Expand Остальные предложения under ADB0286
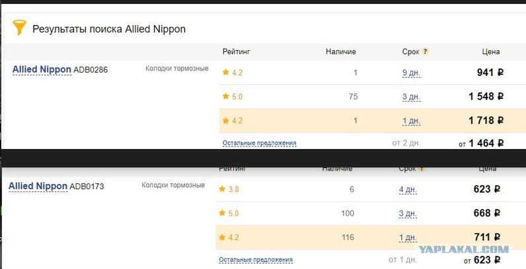 click(x=259, y=143)
